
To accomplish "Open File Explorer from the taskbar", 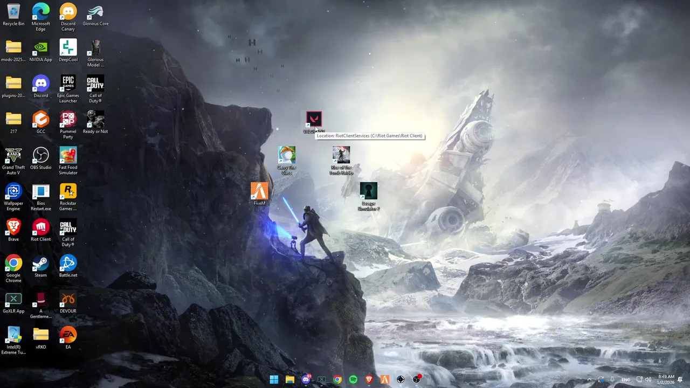I will coord(290,379).
